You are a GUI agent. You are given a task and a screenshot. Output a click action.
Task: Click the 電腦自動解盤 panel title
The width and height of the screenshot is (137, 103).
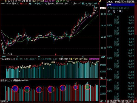(x=127, y=2)
